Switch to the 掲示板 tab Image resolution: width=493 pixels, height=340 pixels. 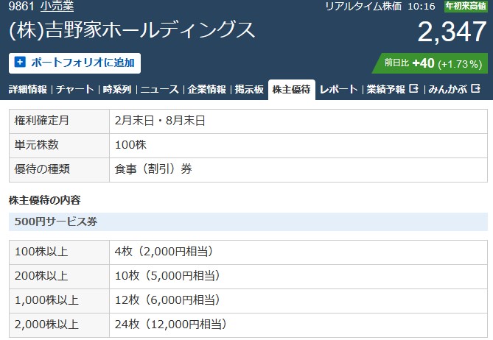click(x=249, y=90)
